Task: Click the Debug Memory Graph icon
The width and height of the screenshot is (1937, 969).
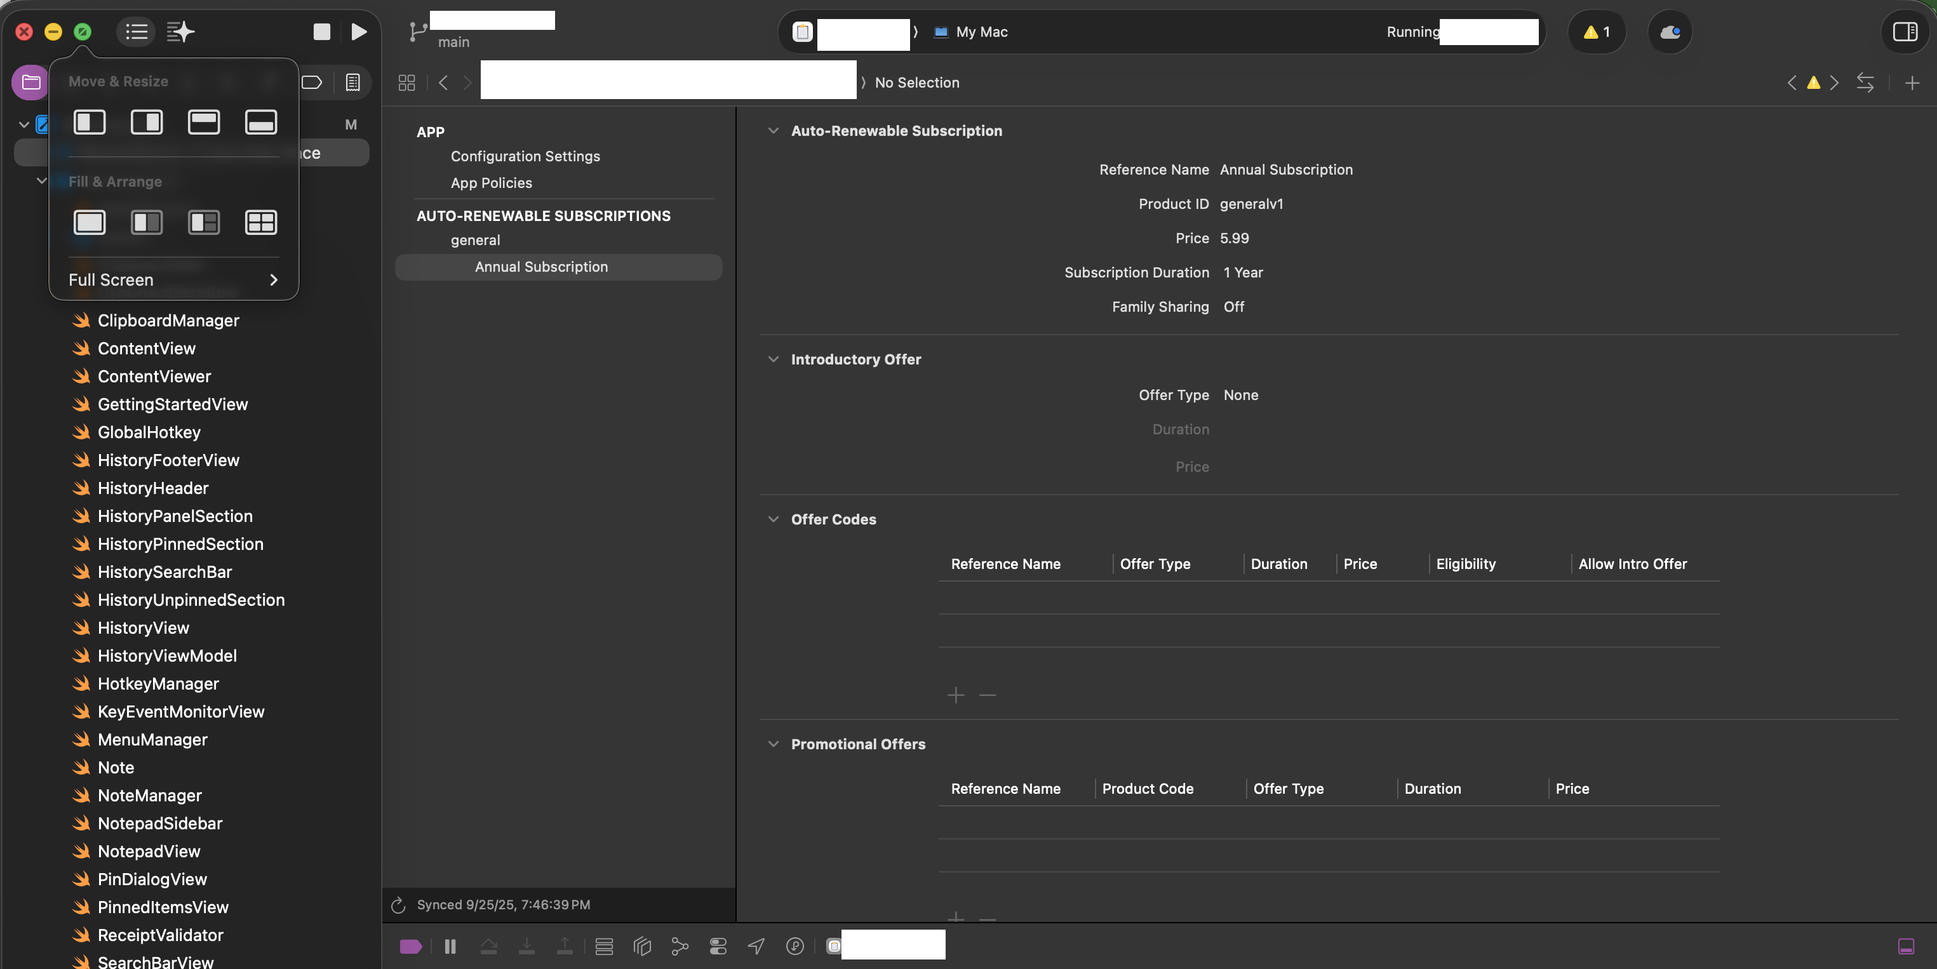Action: click(679, 946)
